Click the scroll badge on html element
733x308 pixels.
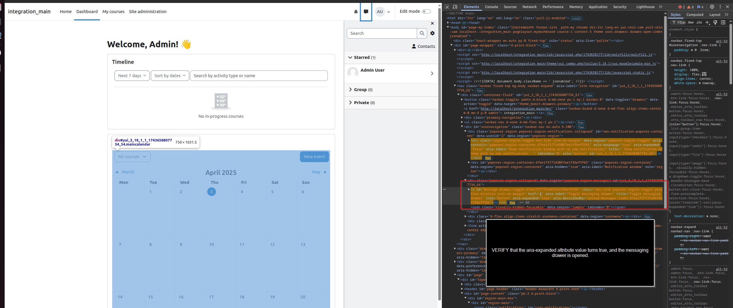tap(576, 18)
